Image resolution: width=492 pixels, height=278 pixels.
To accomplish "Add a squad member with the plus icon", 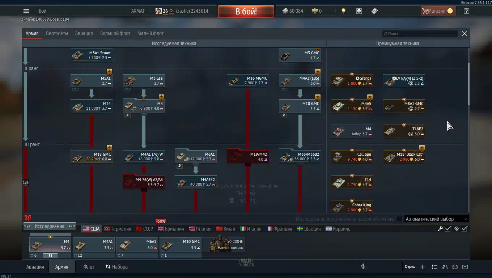I will point(422,267).
